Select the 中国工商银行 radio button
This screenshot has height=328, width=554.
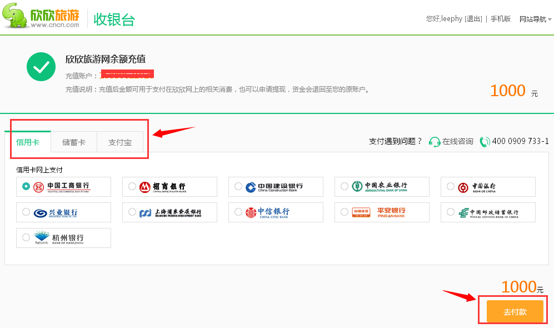click(26, 186)
